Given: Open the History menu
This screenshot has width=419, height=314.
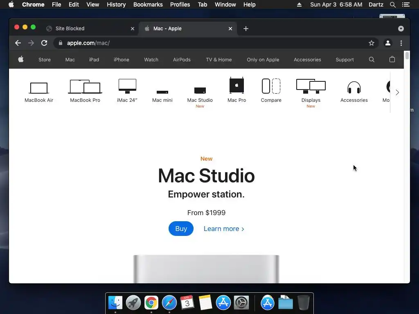Looking at the screenshot, I should click(x=116, y=4).
